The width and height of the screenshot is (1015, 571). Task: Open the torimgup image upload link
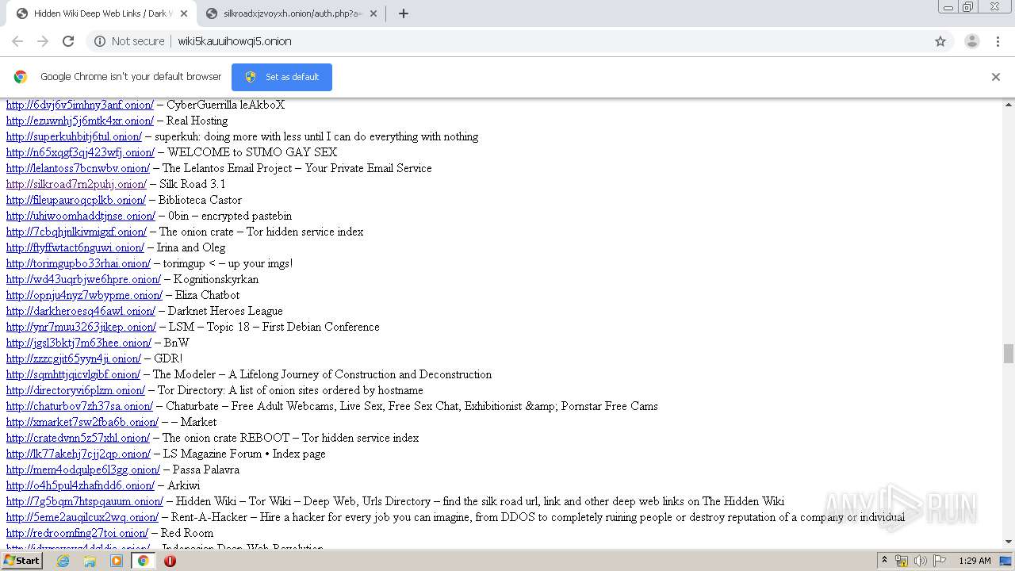79,263
